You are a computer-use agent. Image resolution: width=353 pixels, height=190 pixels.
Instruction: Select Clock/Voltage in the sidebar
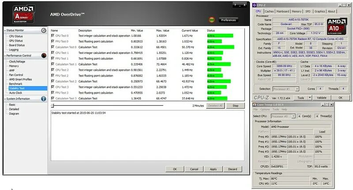point(17,61)
